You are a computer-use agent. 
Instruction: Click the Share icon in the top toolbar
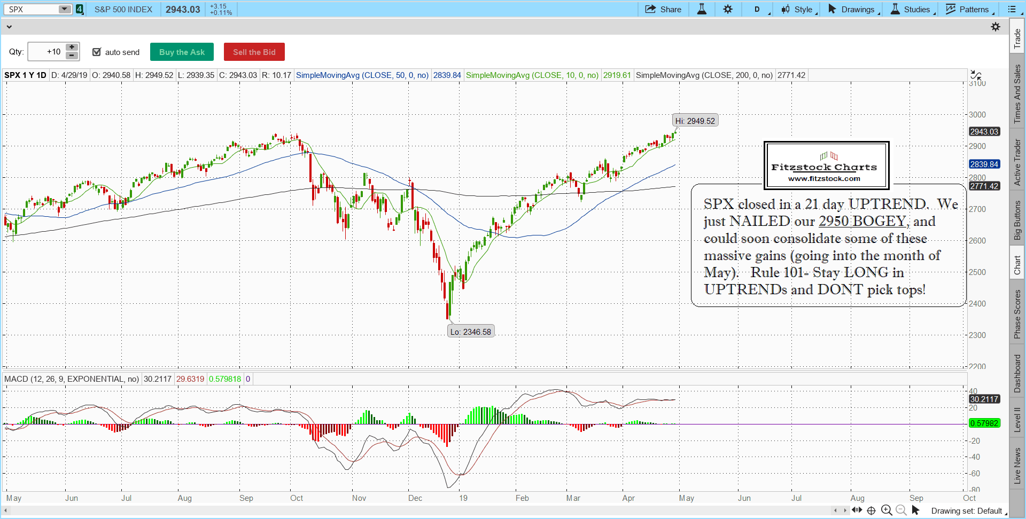[x=650, y=9]
